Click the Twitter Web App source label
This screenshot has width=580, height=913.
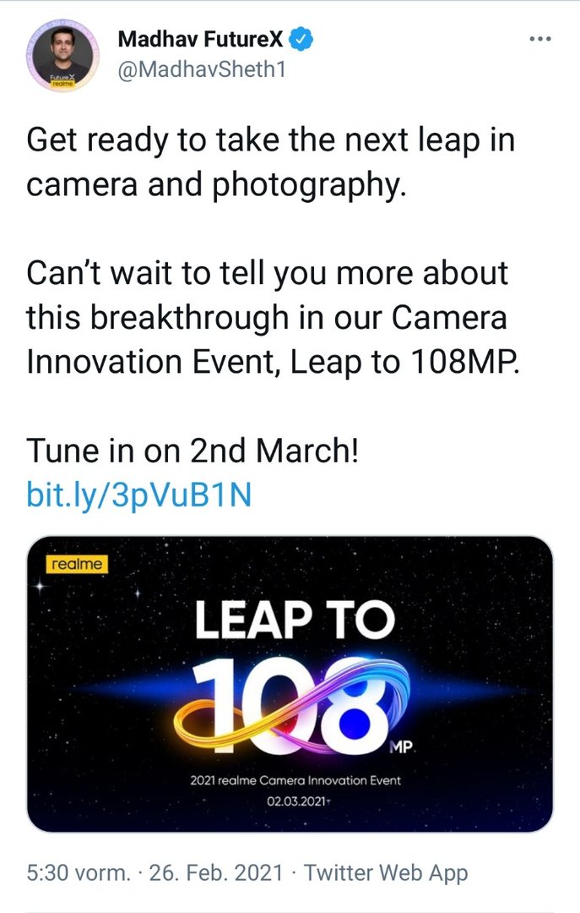[x=386, y=872]
